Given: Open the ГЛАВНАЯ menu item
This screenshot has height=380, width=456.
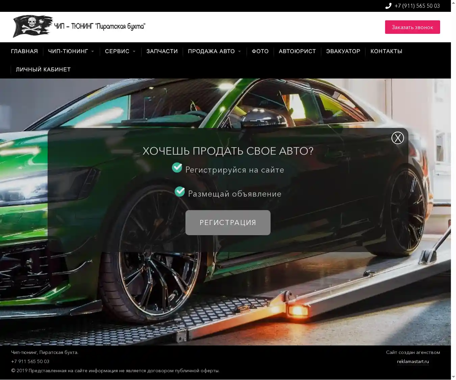Looking at the screenshot, I should tap(24, 51).
